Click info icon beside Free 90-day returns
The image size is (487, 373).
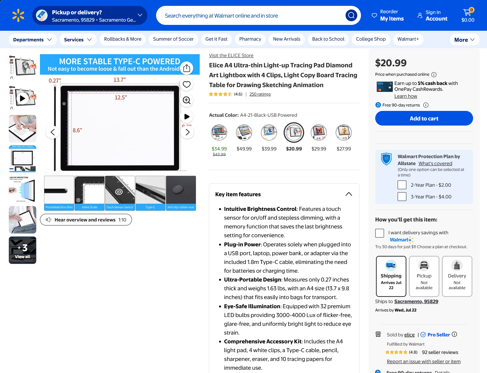click(x=426, y=105)
